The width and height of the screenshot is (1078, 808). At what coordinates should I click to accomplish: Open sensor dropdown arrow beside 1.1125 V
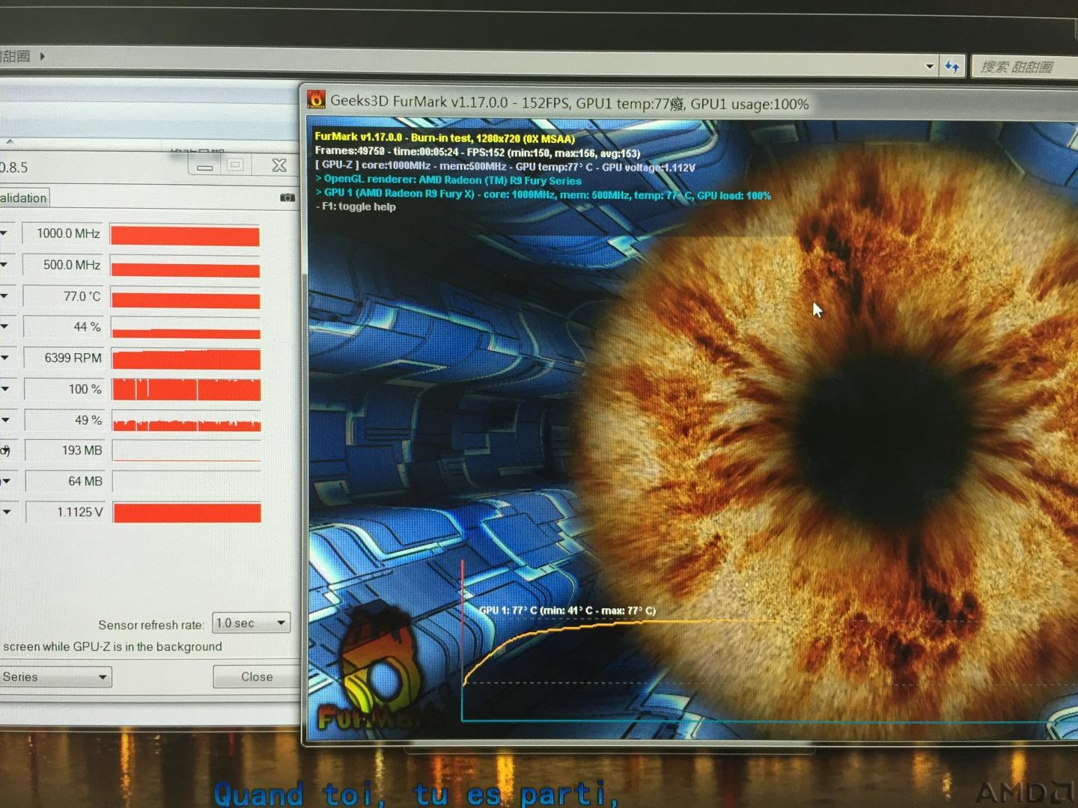pyautogui.click(x=6, y=512)
